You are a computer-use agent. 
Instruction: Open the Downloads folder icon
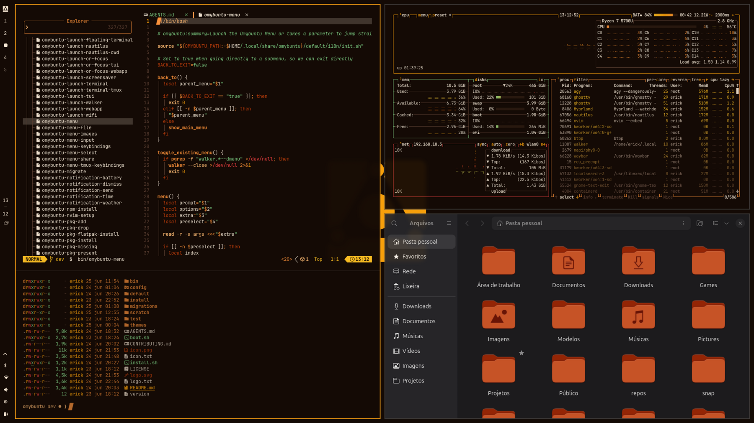(638, 261)
